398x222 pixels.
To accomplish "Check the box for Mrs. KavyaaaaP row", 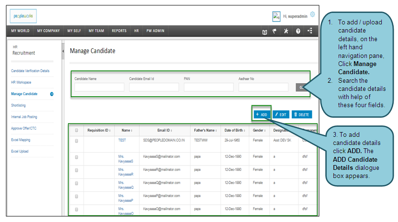I will (77, 197).
